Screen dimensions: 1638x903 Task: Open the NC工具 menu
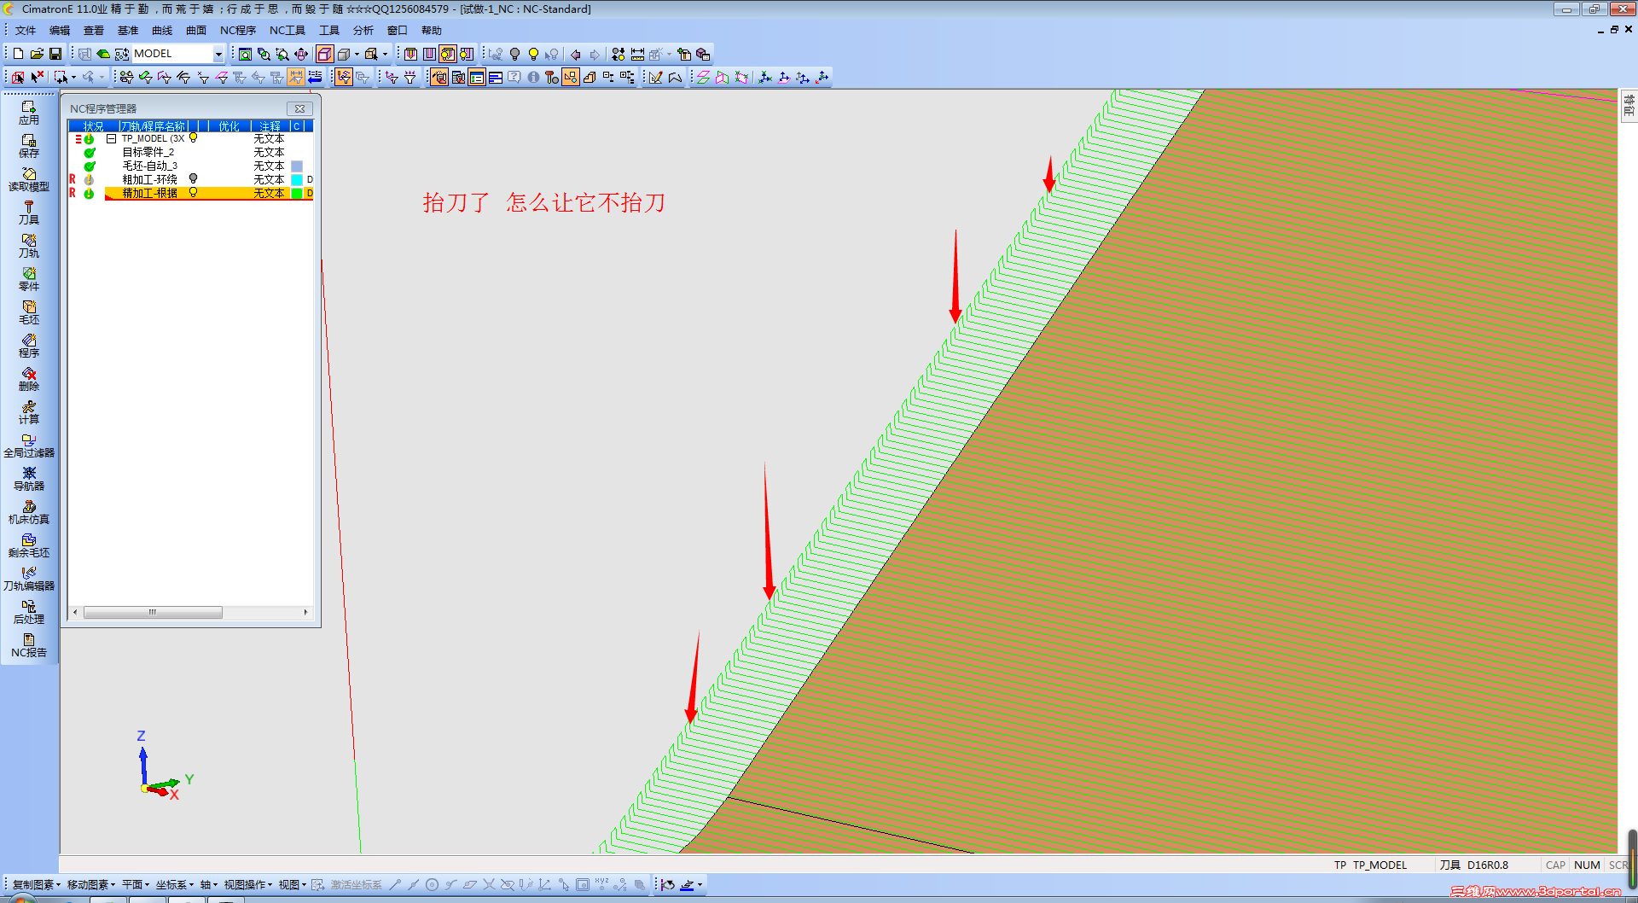[x=288, y=31]
